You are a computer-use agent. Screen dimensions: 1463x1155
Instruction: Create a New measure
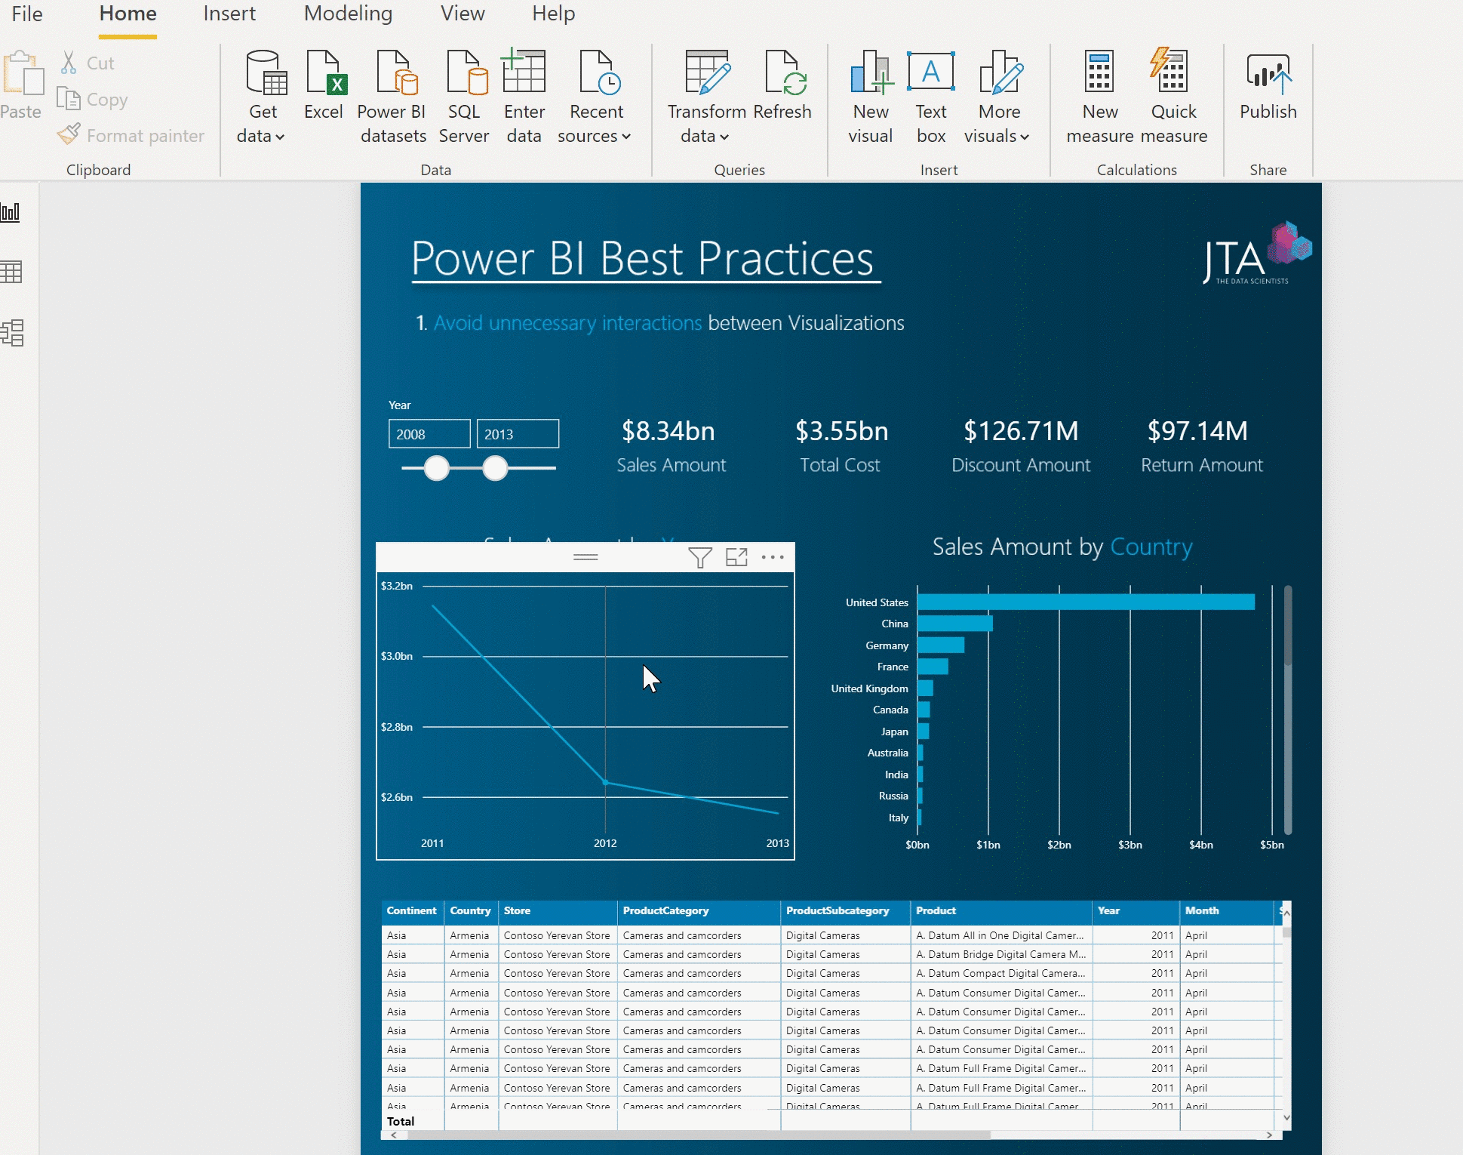click(x=1100, y=97)
